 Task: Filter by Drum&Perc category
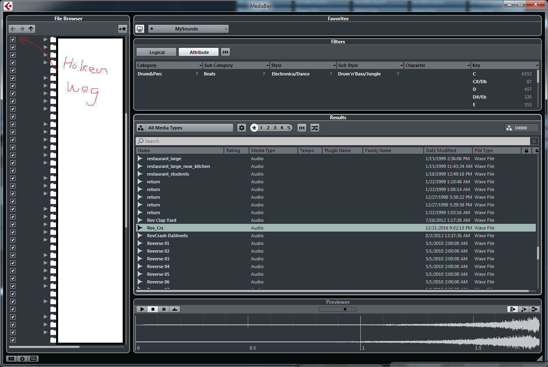point(150,74)
